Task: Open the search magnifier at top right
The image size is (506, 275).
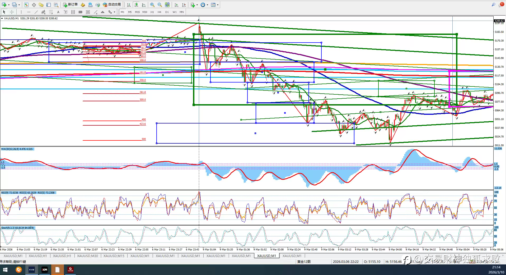Action: coord(493,5)
